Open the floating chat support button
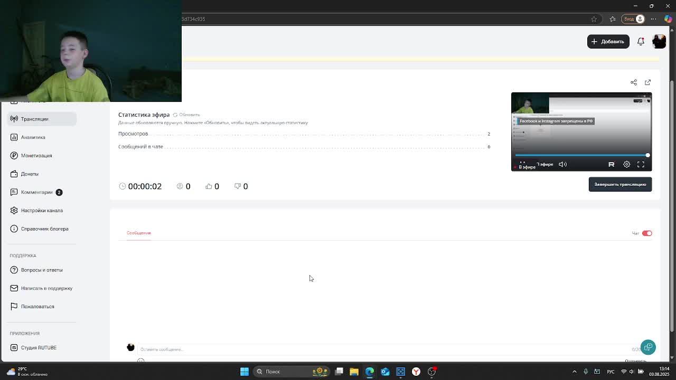Screen dimensions: 676x380 pyautogui.click(x=648, y=347)
